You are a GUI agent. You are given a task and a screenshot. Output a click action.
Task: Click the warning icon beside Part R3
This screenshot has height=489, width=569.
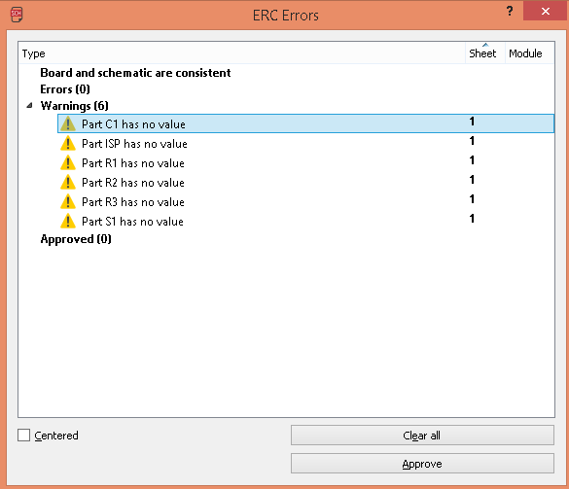point(68,201)
